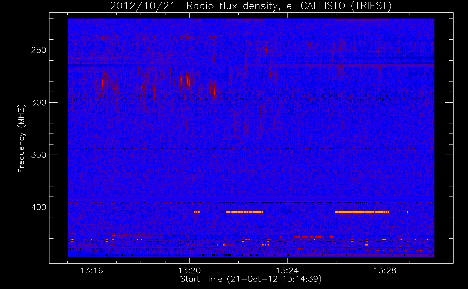Click the 250 frequency tick label
The width and height of the screenshot is (468, 289).
point(38,50)
